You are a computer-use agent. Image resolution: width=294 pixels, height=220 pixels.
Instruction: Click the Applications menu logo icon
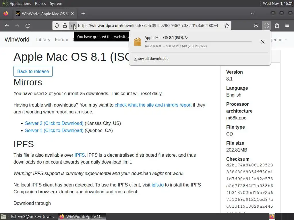click(5, 3)
